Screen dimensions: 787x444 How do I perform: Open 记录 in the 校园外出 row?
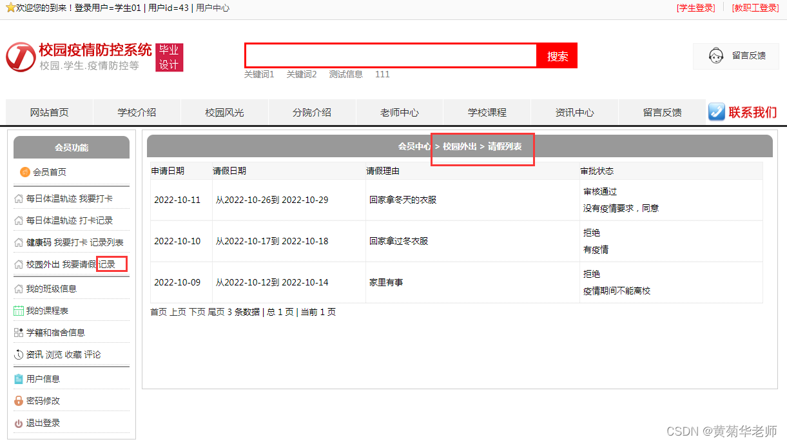click(x=107, y=264)
